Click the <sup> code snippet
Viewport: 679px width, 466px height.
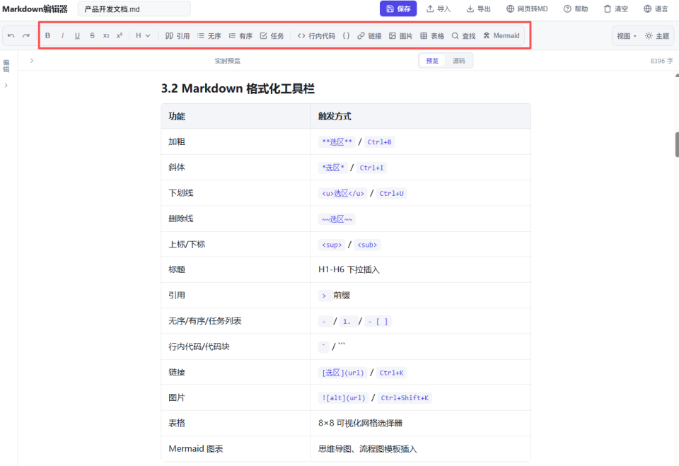pyautogui.click(x=332, y=245)
